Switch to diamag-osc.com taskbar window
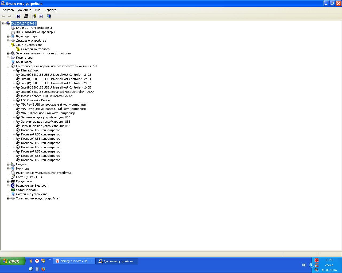 pos(74,261)
